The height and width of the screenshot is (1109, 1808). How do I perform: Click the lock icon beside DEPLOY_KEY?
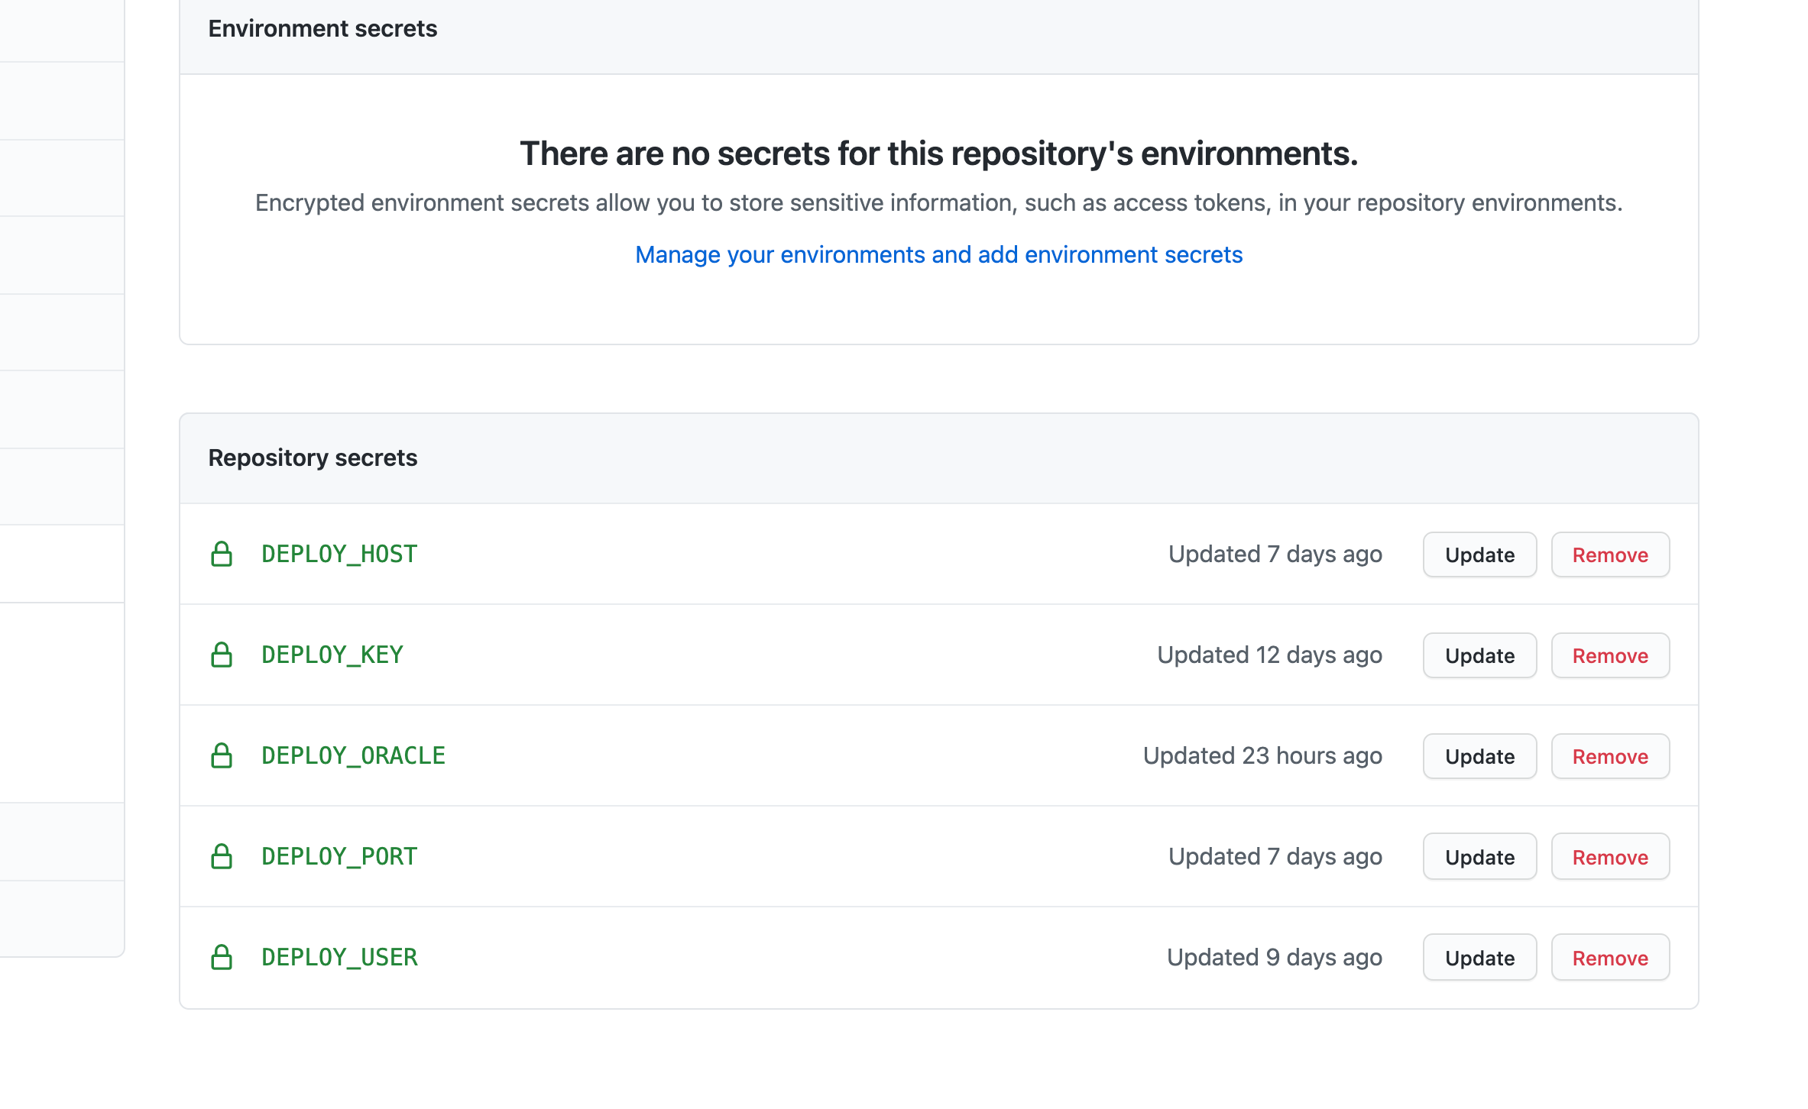pyautogui.click(x=222, y=655)
